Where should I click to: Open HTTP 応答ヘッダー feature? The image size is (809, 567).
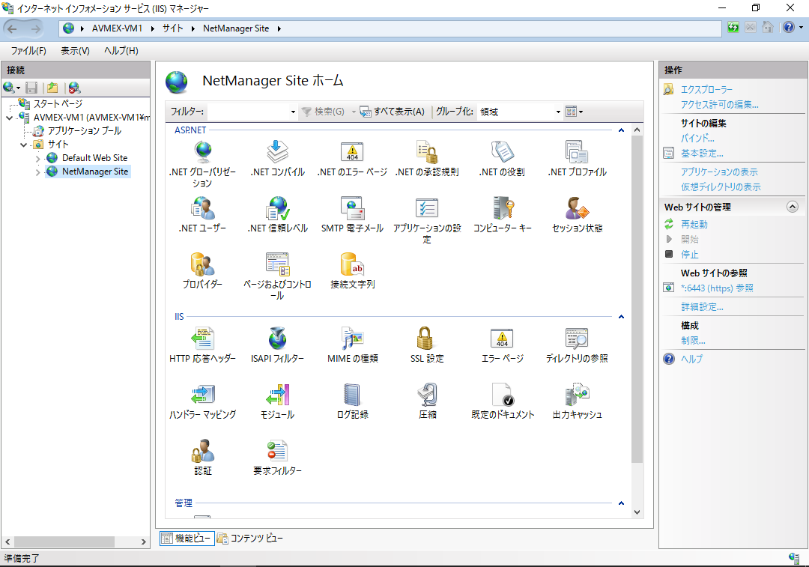click(x=202, y=345)
